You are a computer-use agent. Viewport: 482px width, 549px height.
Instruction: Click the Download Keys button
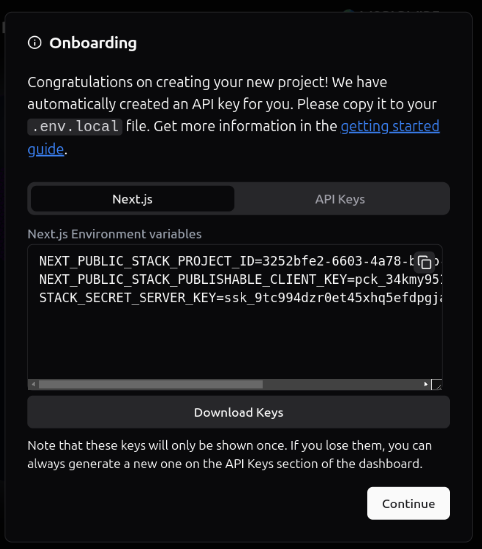click(x=239, y=412)
